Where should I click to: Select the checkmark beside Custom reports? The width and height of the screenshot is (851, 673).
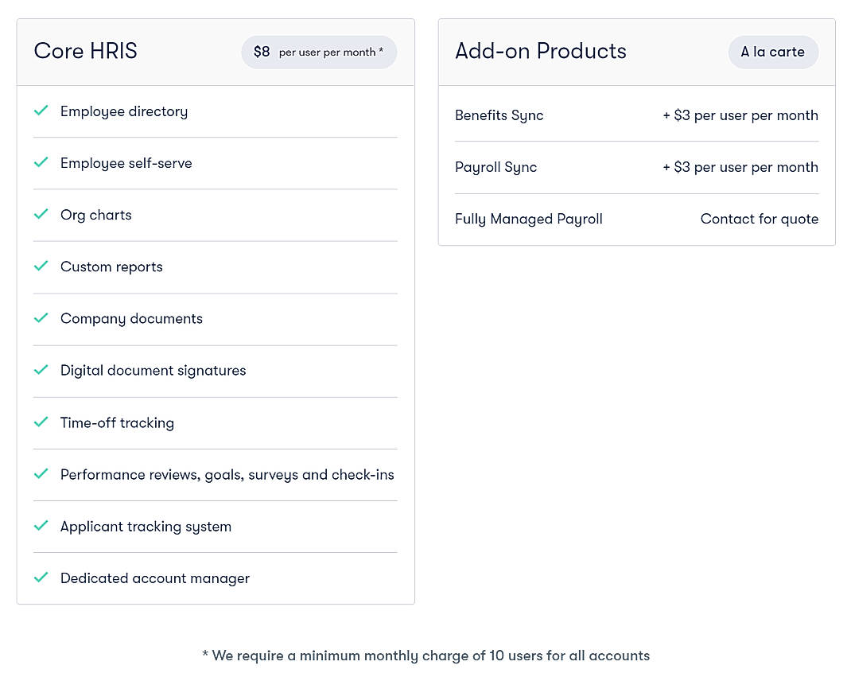tap(41, 266)
